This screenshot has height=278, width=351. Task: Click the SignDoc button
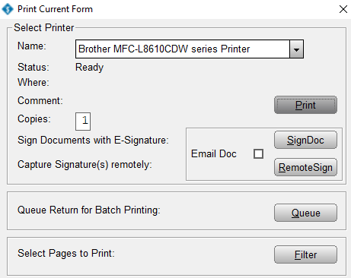305,140
